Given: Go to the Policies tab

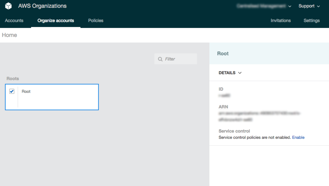Looking at the screenshot, I should (x=96, y=21).
